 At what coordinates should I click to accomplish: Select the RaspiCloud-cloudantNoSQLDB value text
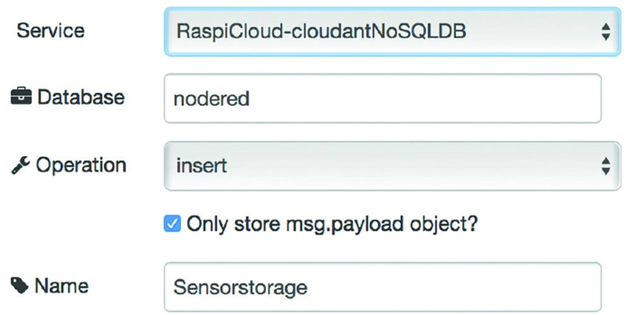coord(321,32)
